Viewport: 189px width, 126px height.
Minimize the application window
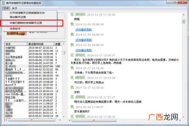(169, 2)
